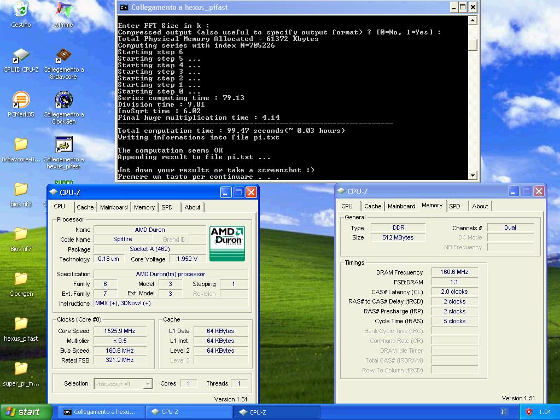The image size is (560, 420).
Task: Click the Start button
Action: coord(26,412)
